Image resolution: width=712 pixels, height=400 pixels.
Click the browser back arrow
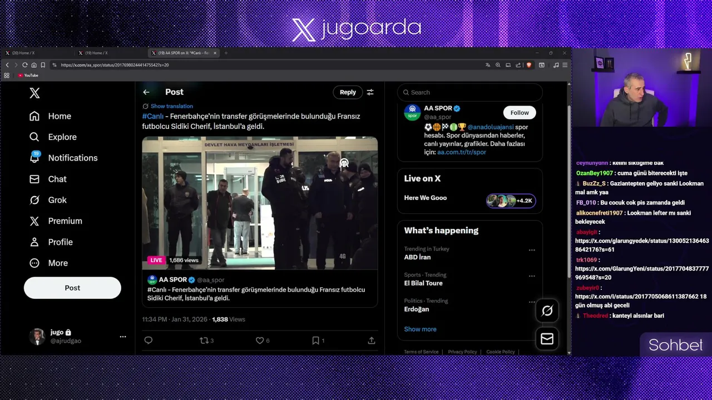(7, 65)
